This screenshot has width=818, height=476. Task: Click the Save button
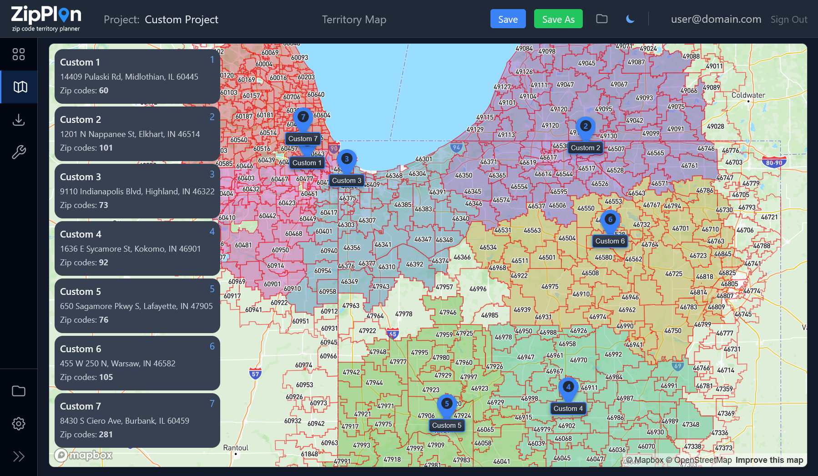pos(508,19)
